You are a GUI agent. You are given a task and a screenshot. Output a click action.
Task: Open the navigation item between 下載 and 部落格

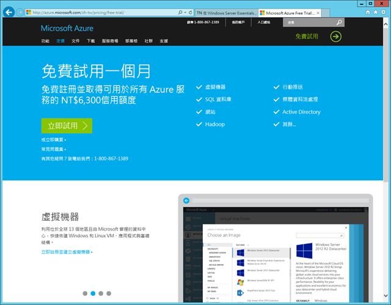click(x=110, y=41)
